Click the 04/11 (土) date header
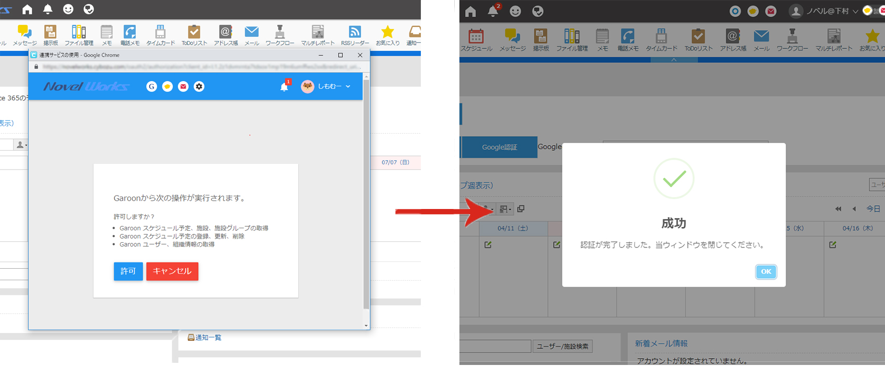 pyautogui.click(x=512, y=228)
